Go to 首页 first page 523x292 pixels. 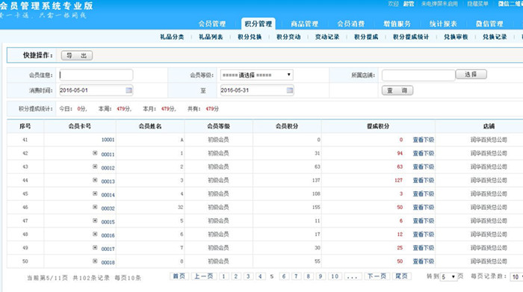[x=179, y=276]
